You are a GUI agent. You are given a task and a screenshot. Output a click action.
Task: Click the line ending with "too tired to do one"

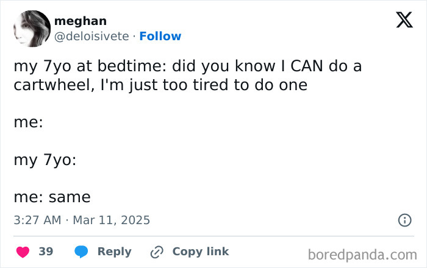pos(160,85)
